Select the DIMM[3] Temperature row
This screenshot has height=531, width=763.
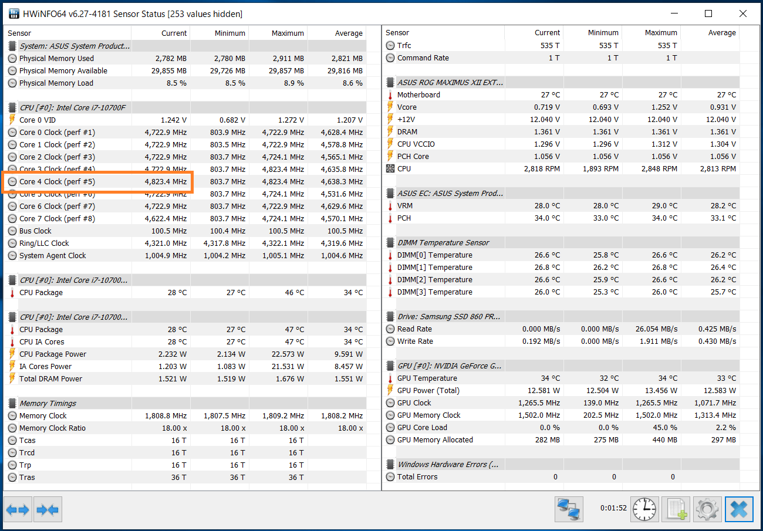[x=562, y=292]
